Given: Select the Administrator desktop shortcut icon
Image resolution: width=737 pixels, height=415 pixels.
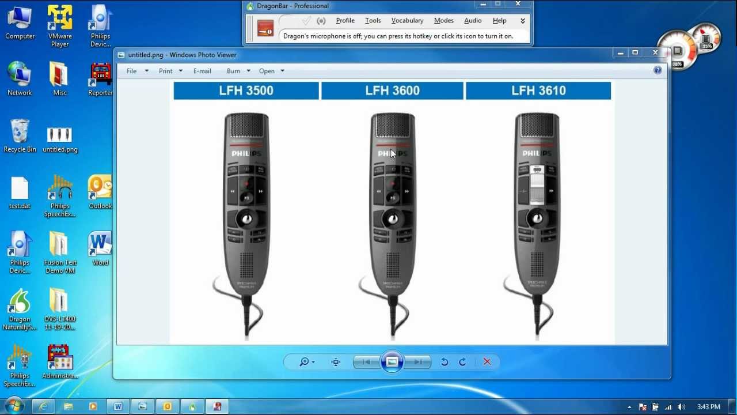Looking at the screenshot, I should (60, 362).
